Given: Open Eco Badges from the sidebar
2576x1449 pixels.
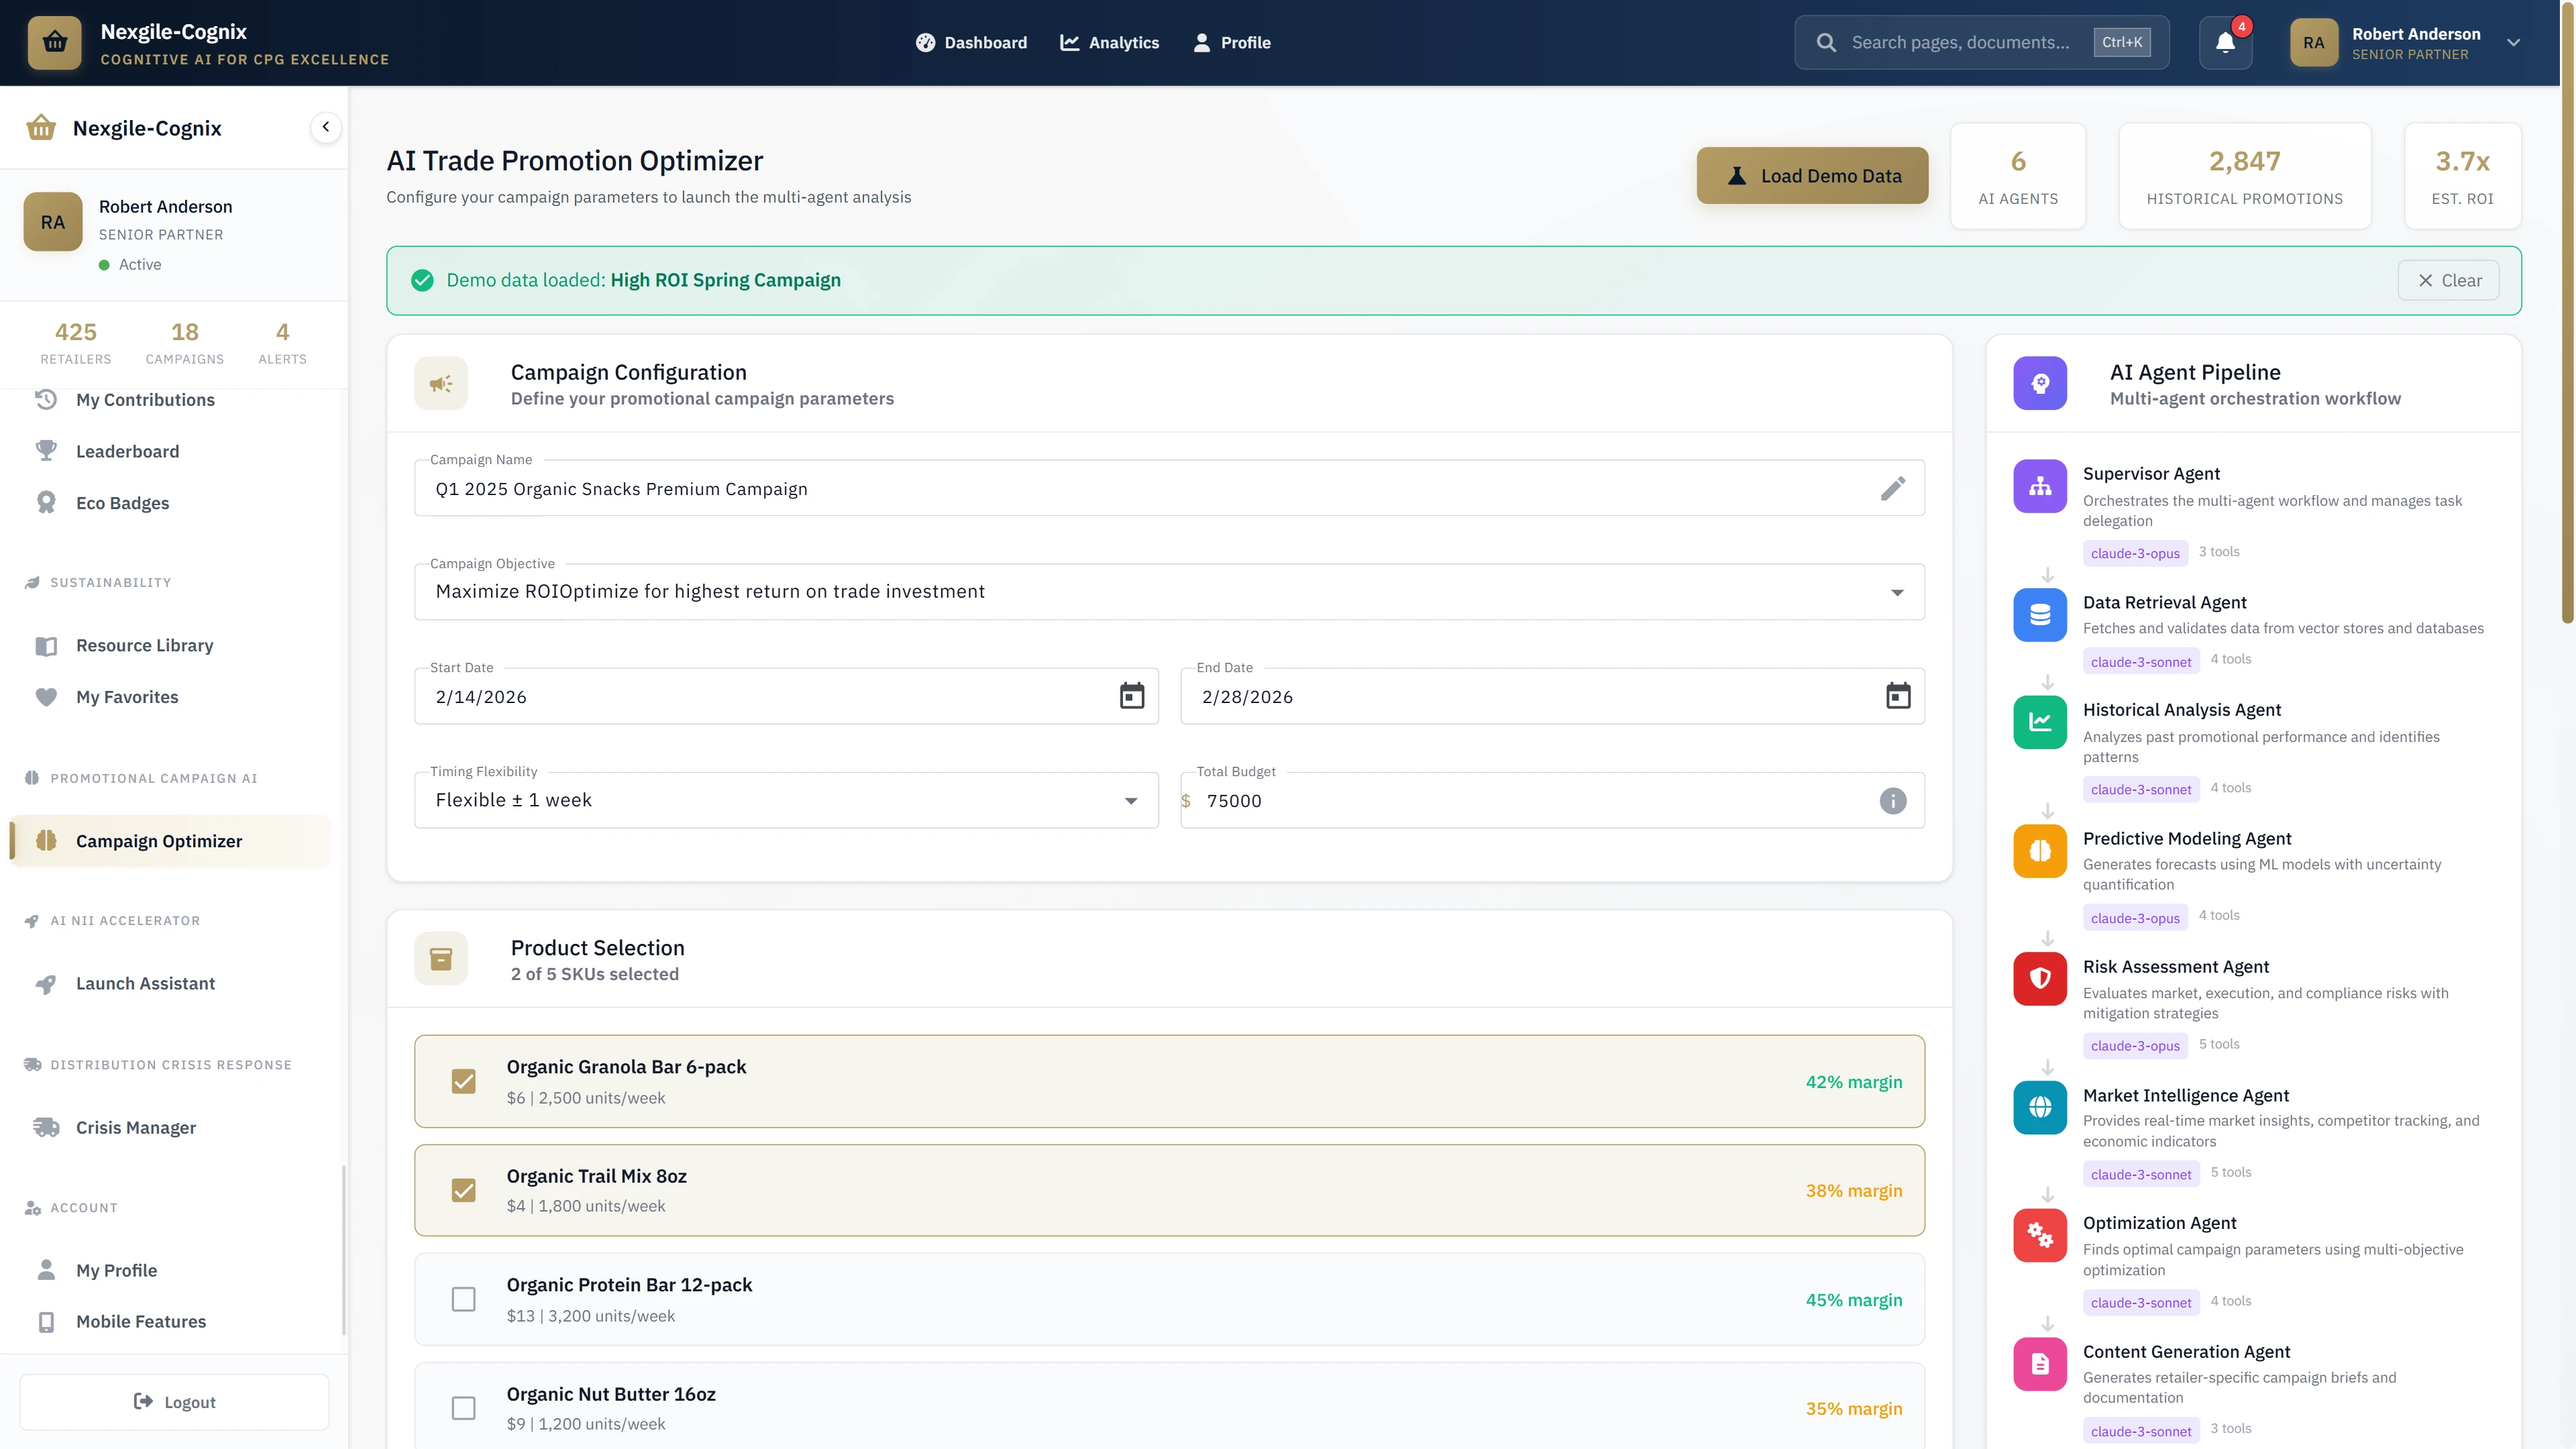Looking at the screenshot, I should click(x=122, y=502).
